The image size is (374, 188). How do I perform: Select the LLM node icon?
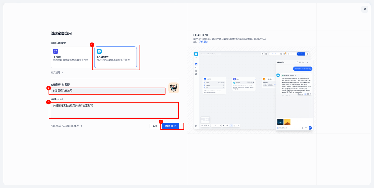234,79
